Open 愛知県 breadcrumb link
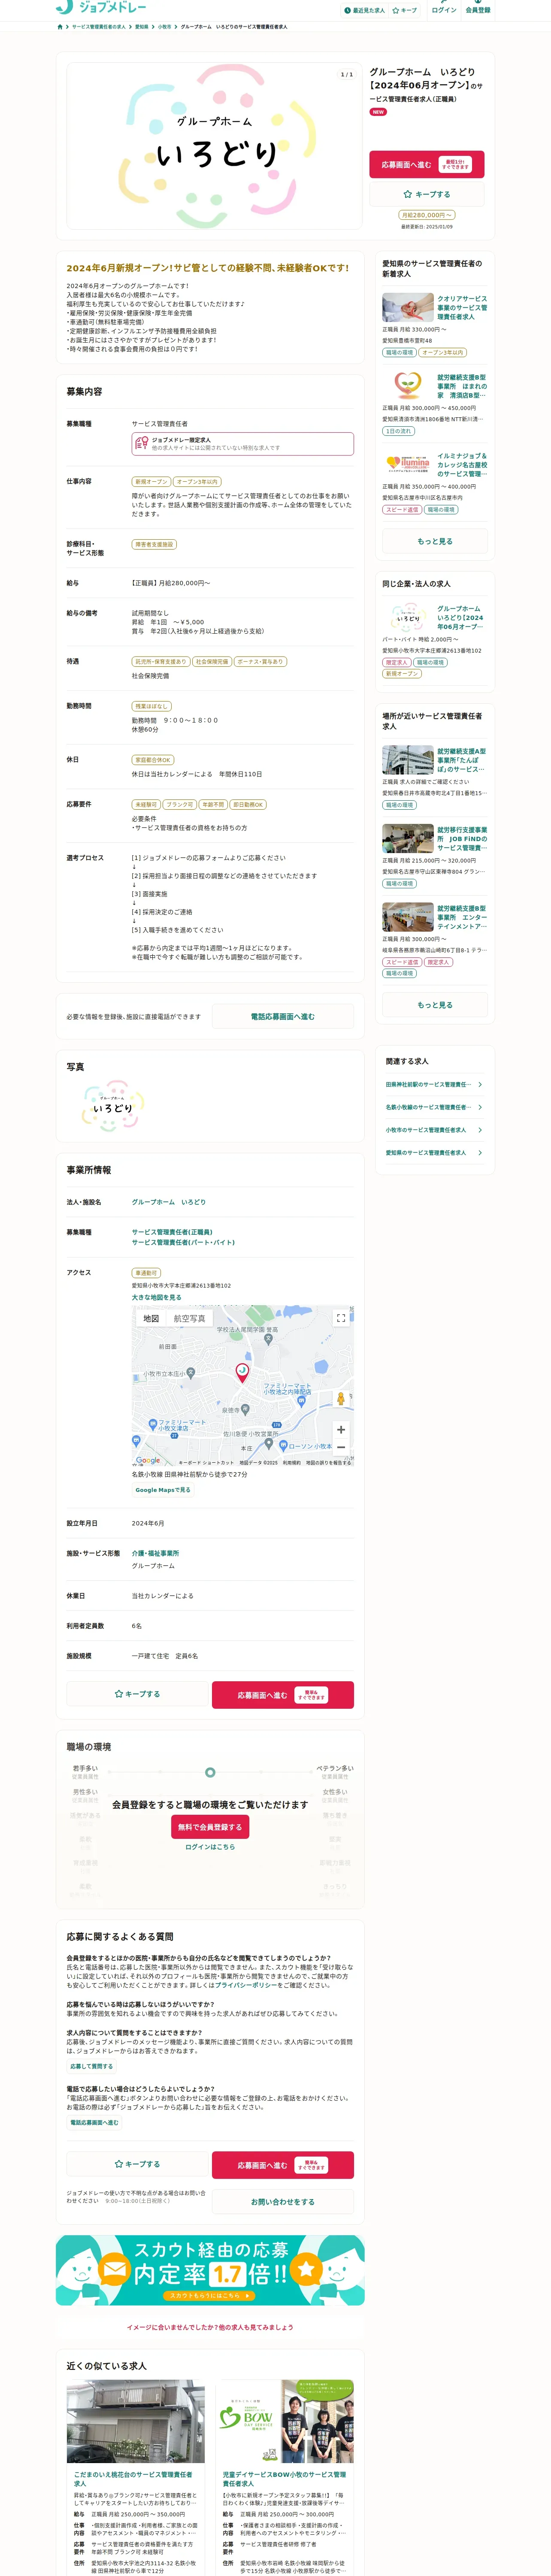Screen dimensions: 551x2576 tap(142, 27)
